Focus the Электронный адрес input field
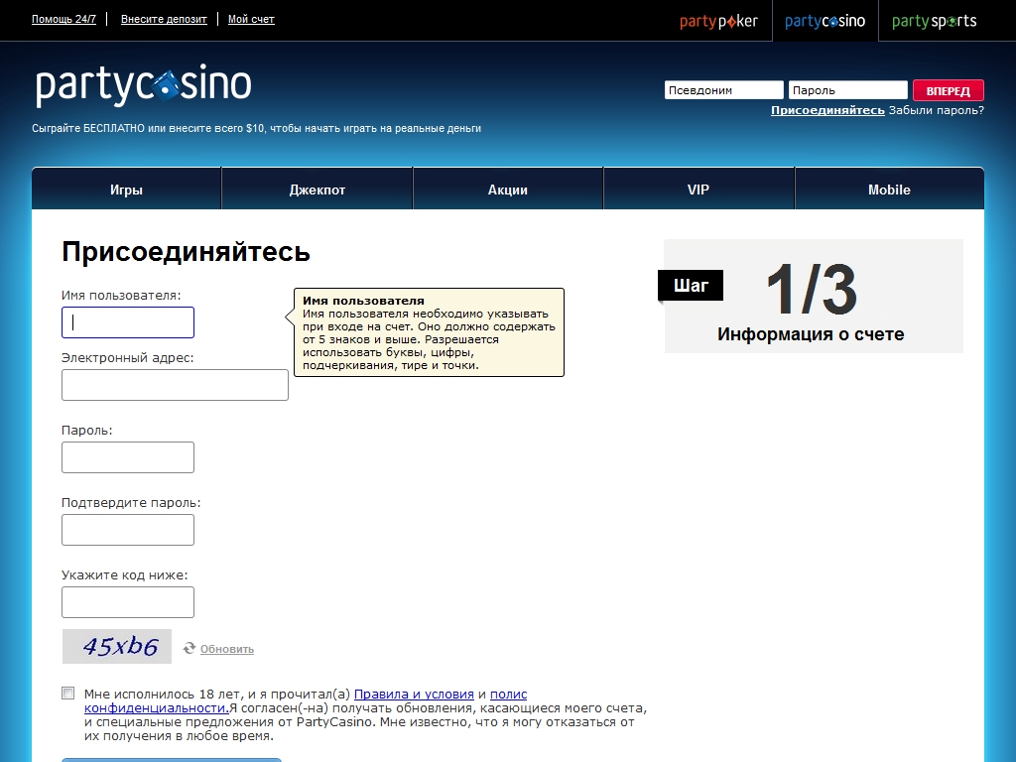This screenshot has width=1016, height=762. (x=175, y=385)
